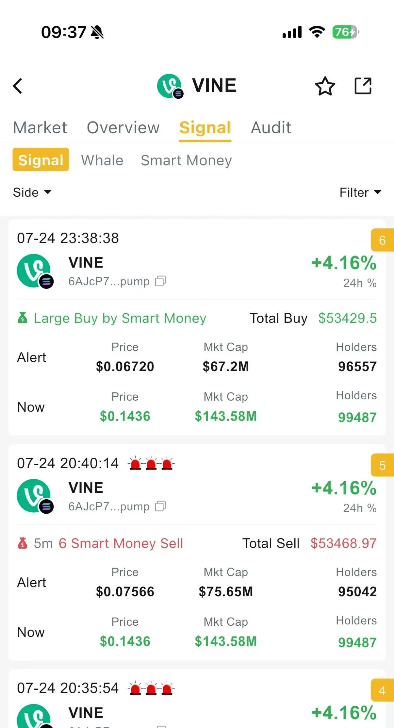The image size is (394, 728).
Task: Open the Side dropdown
Action: 32,192
